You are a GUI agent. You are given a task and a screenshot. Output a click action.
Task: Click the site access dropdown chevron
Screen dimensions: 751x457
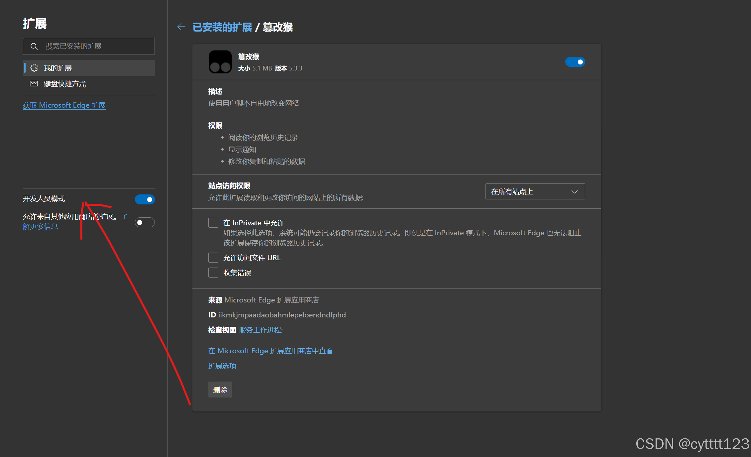[574, 192]
